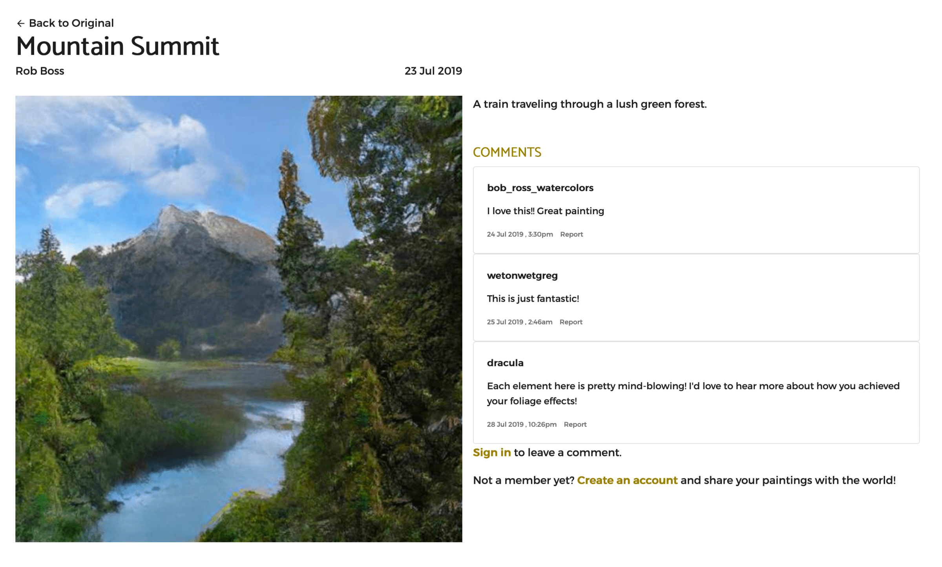942x567 pixels.
Task: Click the comment 'This is just fantastic!'
Action: coord(533,299)
